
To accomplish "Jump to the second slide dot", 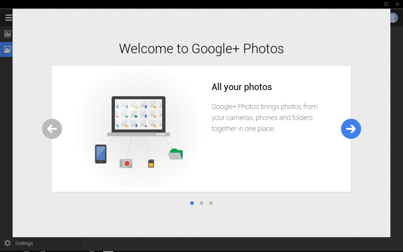I will pos(201,203).
